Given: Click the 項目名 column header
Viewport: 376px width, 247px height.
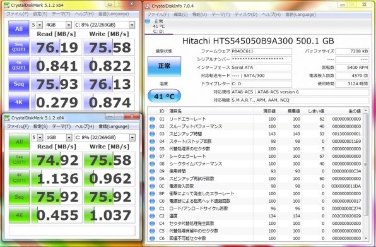Looking at the screenshot, I should tap(175, 111).
